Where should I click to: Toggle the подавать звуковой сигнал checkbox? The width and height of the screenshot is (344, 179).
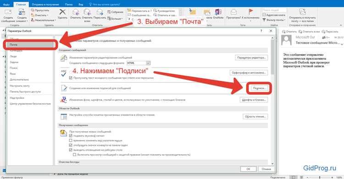click(71, 136)
